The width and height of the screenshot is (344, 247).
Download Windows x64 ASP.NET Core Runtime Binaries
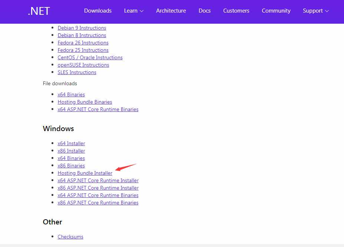click(98, 195)
